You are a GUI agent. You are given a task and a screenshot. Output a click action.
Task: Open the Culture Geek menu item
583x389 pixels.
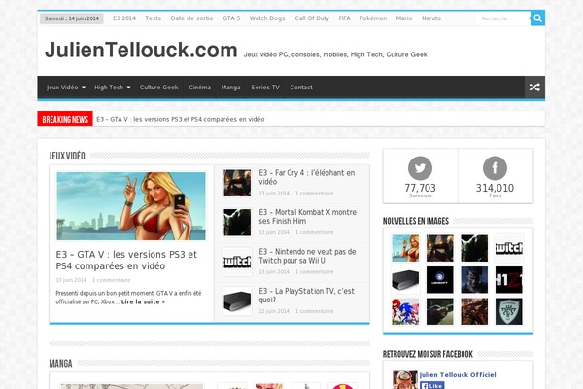pyautogui.click(x=158, y=88)
